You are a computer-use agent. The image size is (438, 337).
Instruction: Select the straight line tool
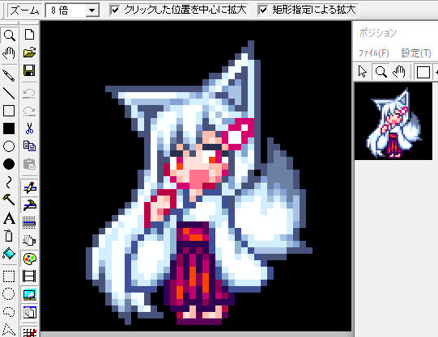[x=9, y=94]
